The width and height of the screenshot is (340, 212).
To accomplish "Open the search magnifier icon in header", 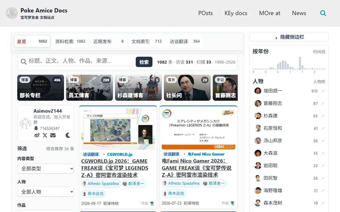I will [323, 13].
